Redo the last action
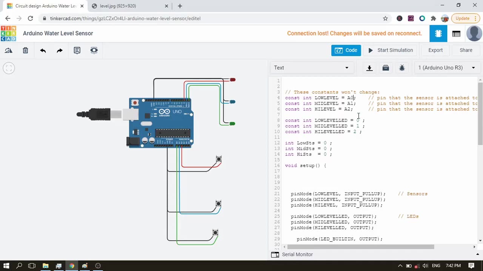The width and height of the screenshot is (483, 271). [x=60, y=50]
